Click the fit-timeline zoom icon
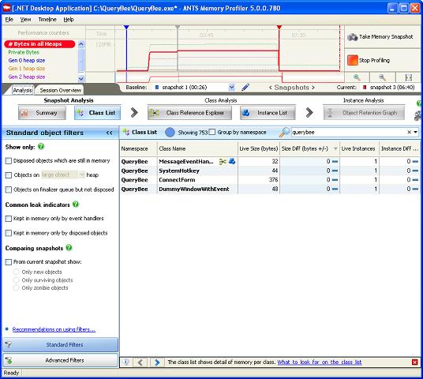The width and height of the screenshot is (423, 379). (x=408, y=77)
